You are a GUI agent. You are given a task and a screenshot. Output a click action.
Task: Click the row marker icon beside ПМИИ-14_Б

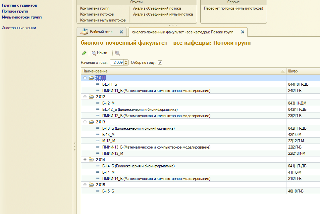pyautogui.click(x=98, y=179)
